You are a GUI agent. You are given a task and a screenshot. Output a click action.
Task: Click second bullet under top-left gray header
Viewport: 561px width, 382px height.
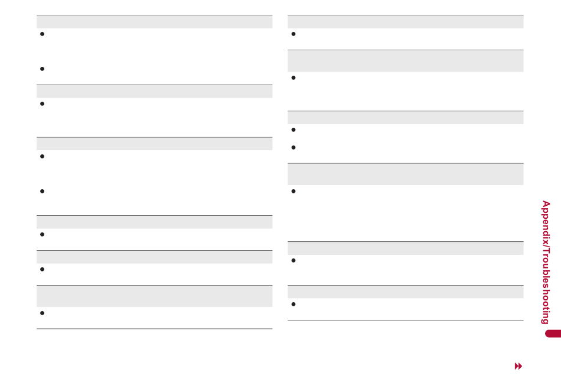click(x=42, y=69)
